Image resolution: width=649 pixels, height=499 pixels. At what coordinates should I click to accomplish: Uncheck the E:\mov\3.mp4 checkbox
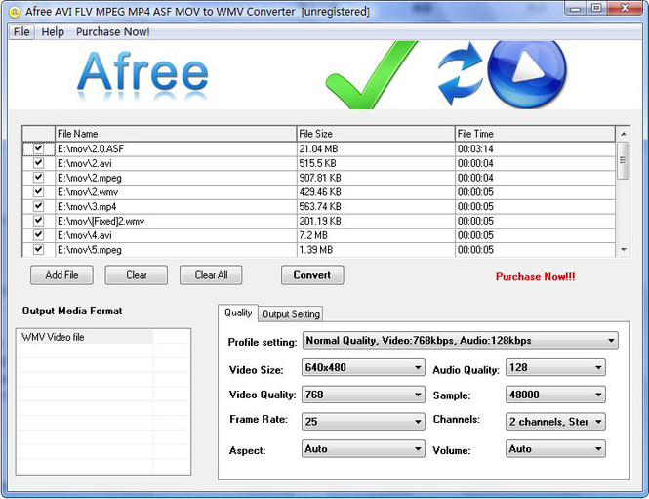pyautogui.click(x=38, y=206)
